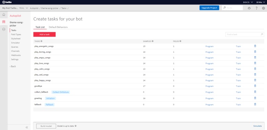Click the Autopilot breadcrumb link
This screenshot has height=130, width=267.
(34, 8)
